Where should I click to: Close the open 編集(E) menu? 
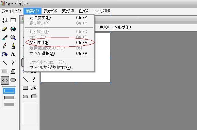tap(32, 11)
